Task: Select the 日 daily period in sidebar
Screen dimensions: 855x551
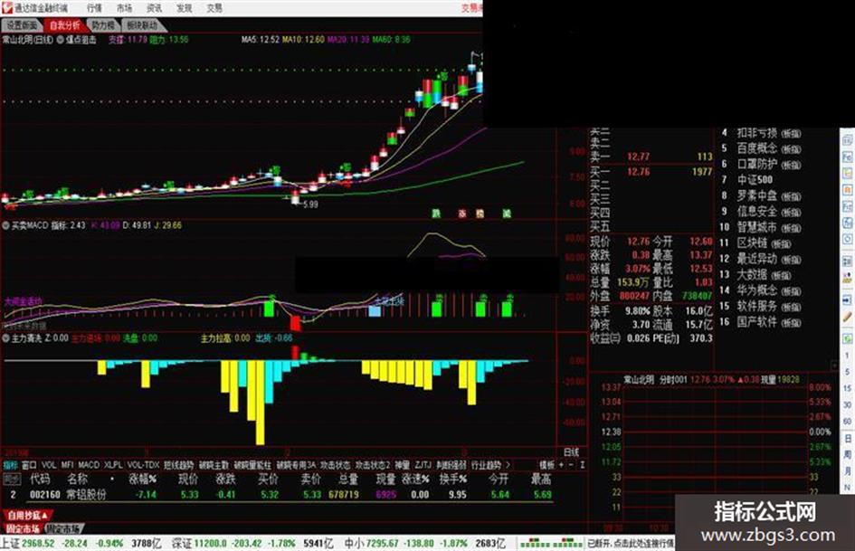Action: tap(848, 439)
